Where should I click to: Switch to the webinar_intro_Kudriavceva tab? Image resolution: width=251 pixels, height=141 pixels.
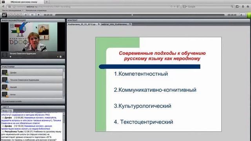coord(116,24)
